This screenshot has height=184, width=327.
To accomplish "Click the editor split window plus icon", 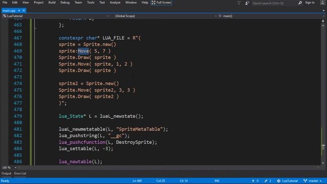I will coord(323,21).
